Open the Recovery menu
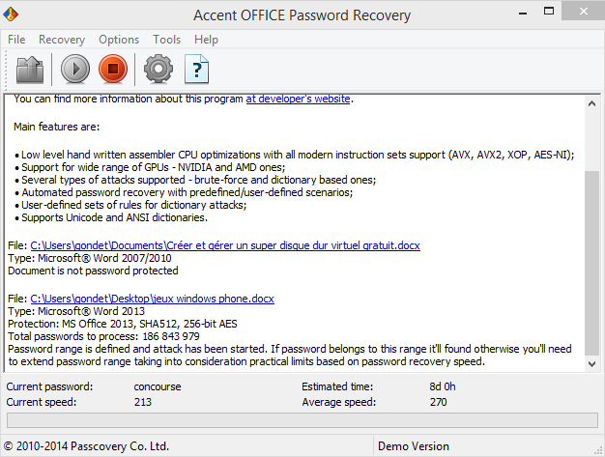605x457 pixels. [62, 40]
